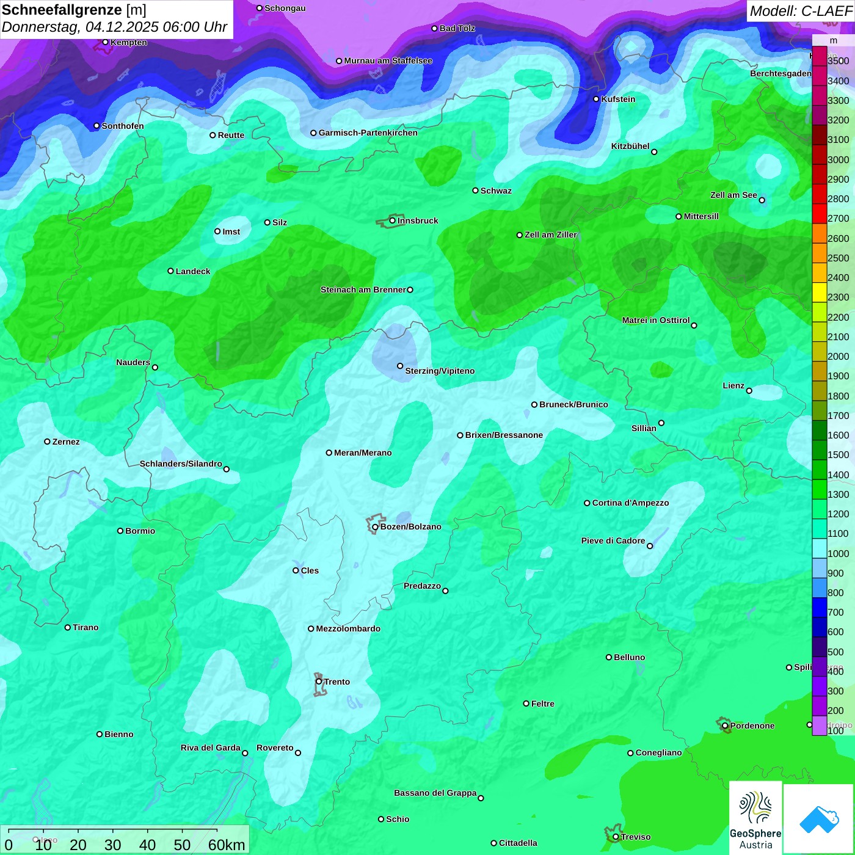Click the Meran/Merano label
Viewport: 855px width, 855px height.
point(363,453)
